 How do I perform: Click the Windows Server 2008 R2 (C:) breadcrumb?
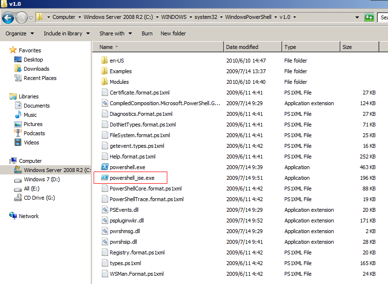point(118,17)
